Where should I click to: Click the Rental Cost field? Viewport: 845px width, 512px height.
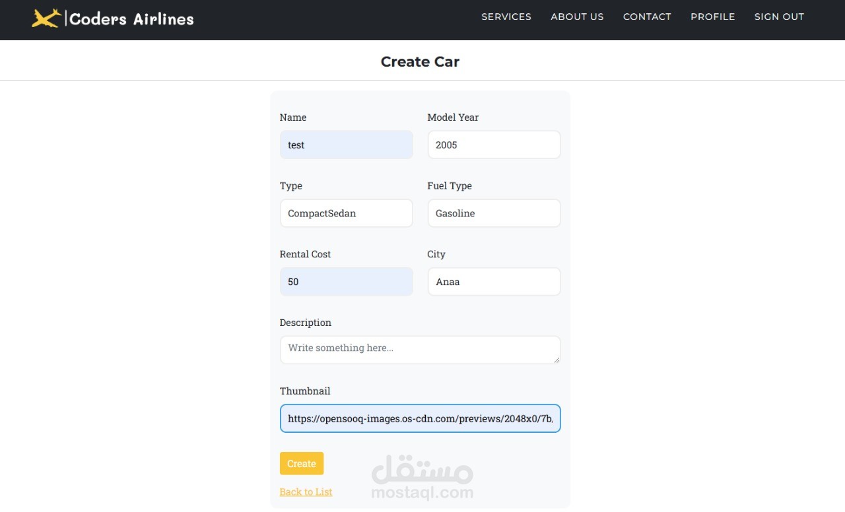coord(347,282)
